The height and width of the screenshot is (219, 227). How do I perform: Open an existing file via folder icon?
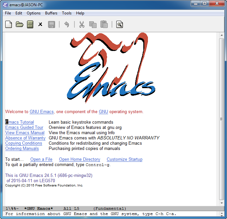(x=19, y=24)
